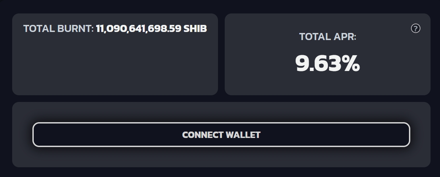
Task: Open the APR help question mark icon
Action: pyautogui.click(x=415, y=29)
